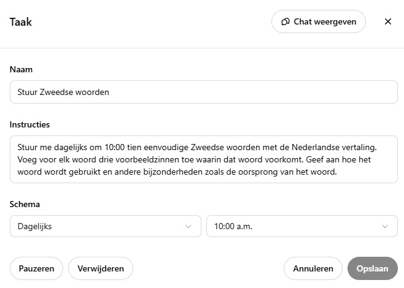Click inside the Instructies text area

click(x=203, y=159)
